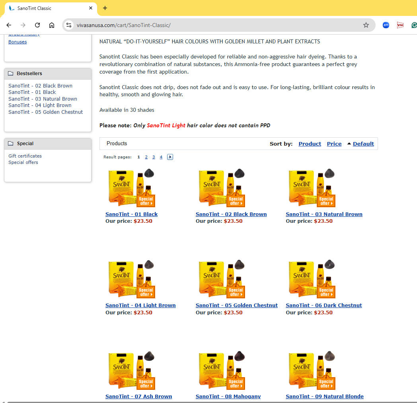Open bestseller SanoTint - 03 Natural Brown
This screenshot has width=417, height=403.
(x=43, y=99)
